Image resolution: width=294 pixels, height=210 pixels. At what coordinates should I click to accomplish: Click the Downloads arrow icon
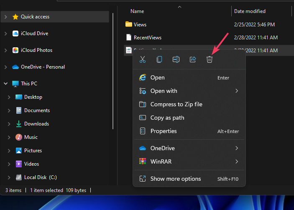[19, 124]
